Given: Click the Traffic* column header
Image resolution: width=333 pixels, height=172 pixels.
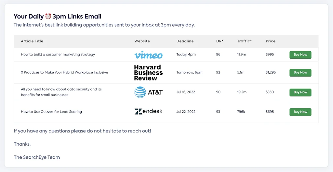Looking at the screenshot, I should (245, 41).
